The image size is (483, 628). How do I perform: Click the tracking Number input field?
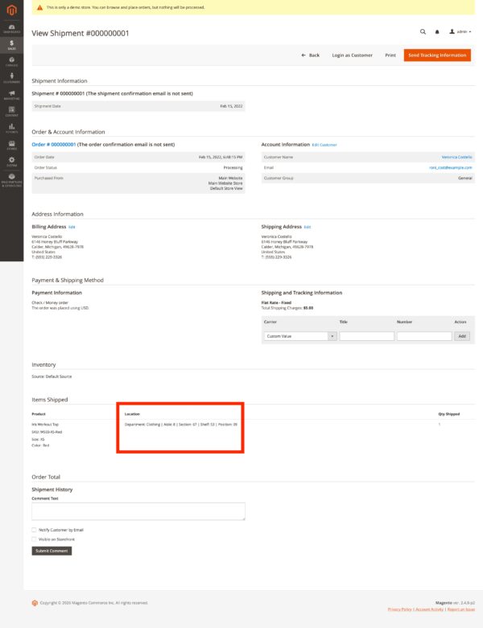(424, 336)
